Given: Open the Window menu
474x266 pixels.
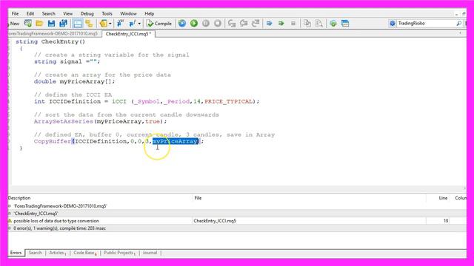Looking at the screenshot, I should (128, 13).
